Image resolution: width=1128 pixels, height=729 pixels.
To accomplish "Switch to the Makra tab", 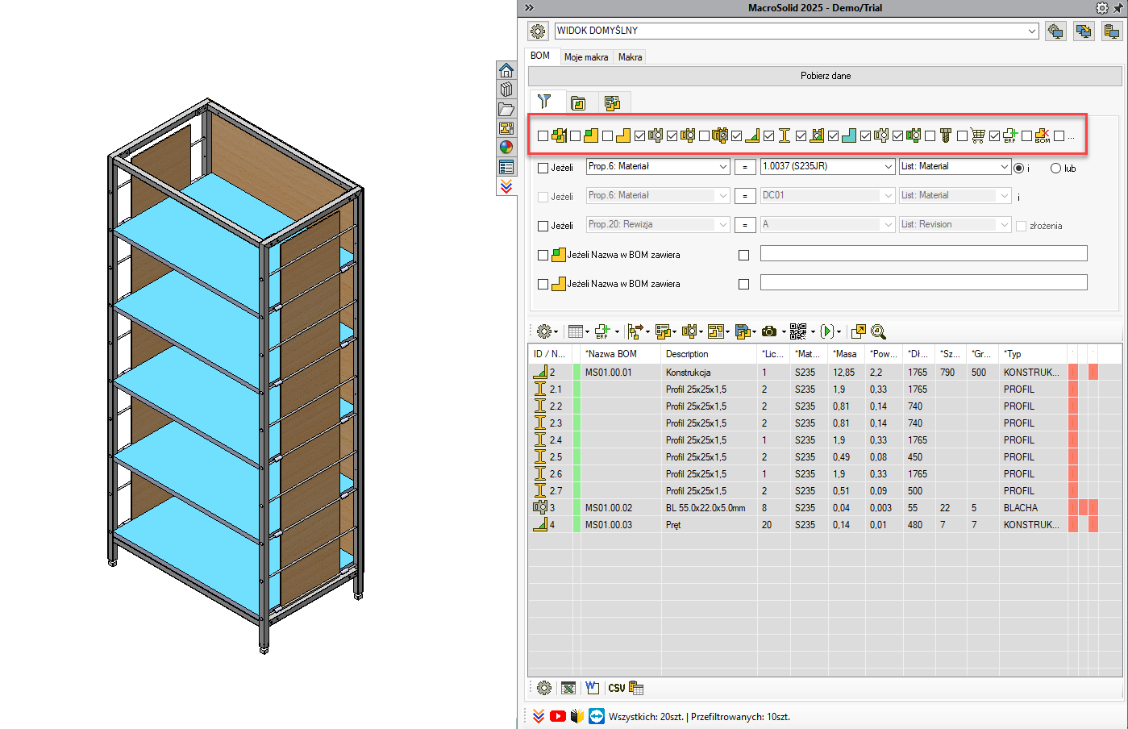I will 631,57.
